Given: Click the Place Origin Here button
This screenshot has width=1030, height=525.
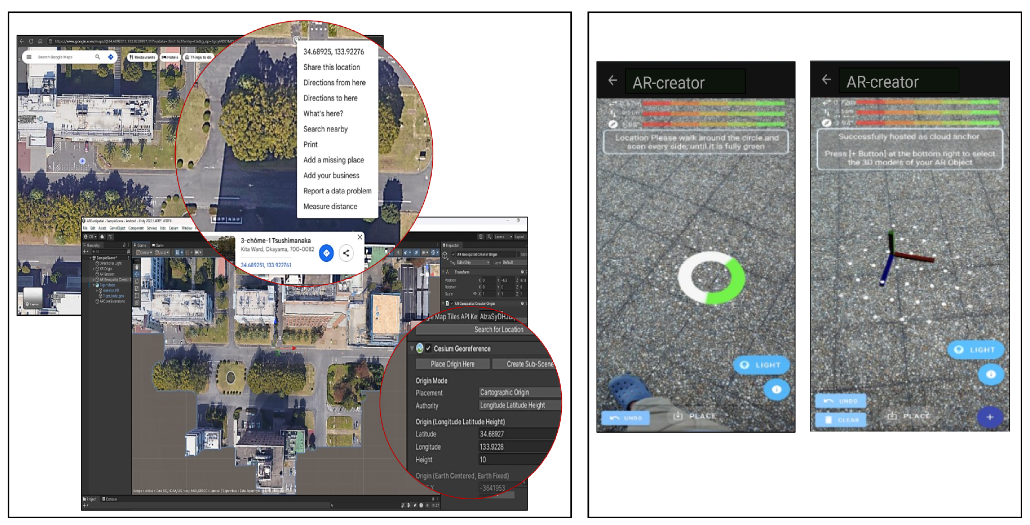Looking at the screenshot, I should (452, 364).
